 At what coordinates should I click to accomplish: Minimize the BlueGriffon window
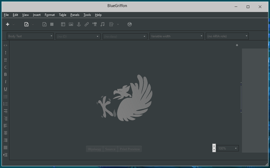tap(236, 7)
